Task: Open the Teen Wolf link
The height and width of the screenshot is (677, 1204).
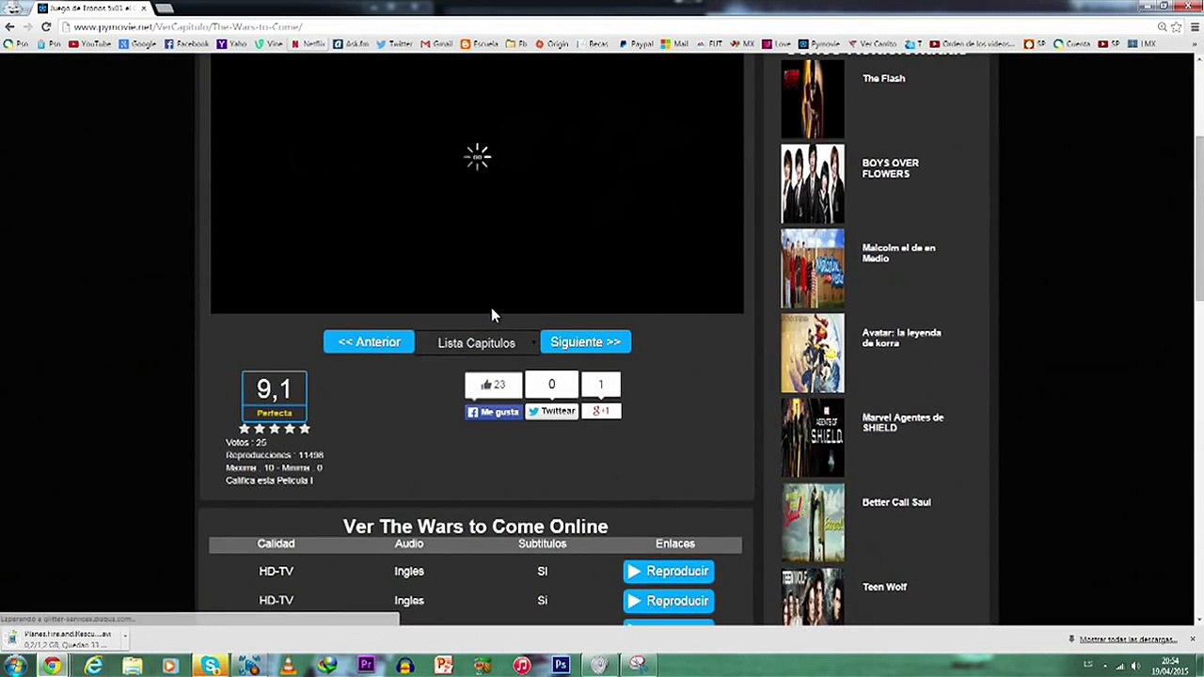Action: click(x=884, y=587)
